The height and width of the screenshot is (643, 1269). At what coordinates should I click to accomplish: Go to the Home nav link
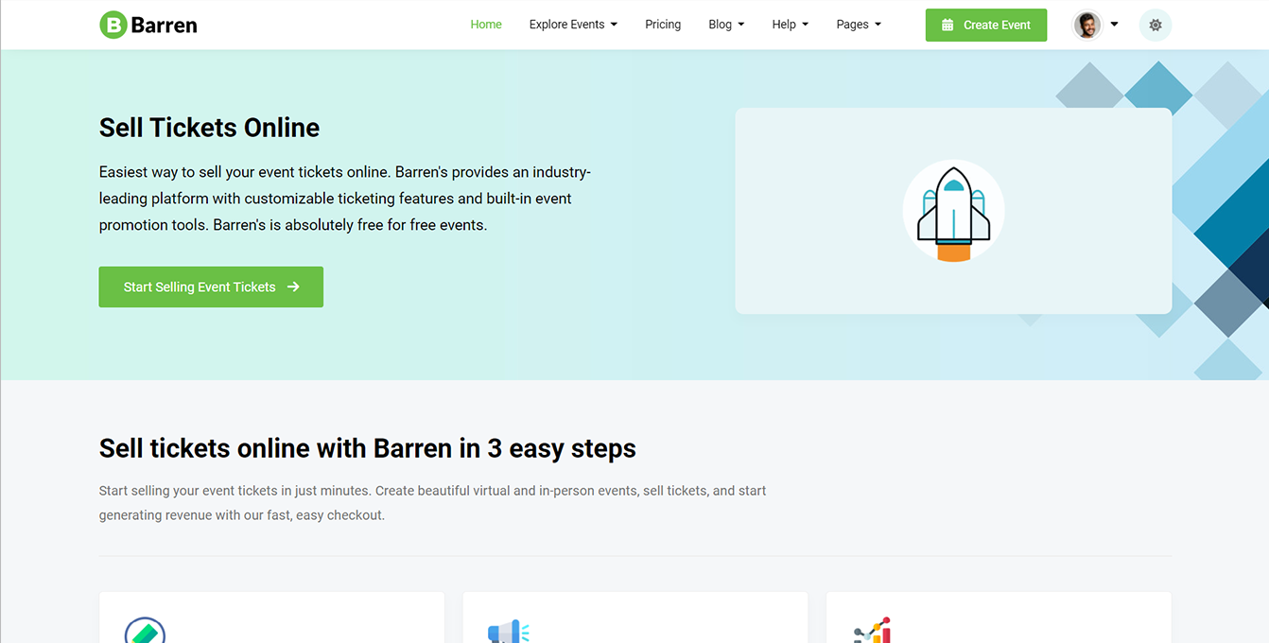pos(486,25)
